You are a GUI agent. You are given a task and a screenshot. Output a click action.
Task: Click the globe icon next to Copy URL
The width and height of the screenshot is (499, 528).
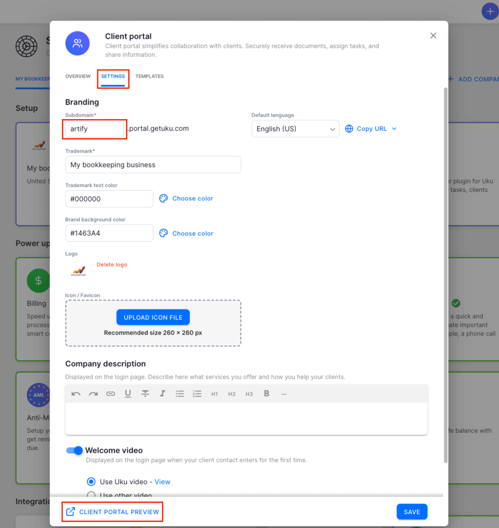(x=349, y=128)
